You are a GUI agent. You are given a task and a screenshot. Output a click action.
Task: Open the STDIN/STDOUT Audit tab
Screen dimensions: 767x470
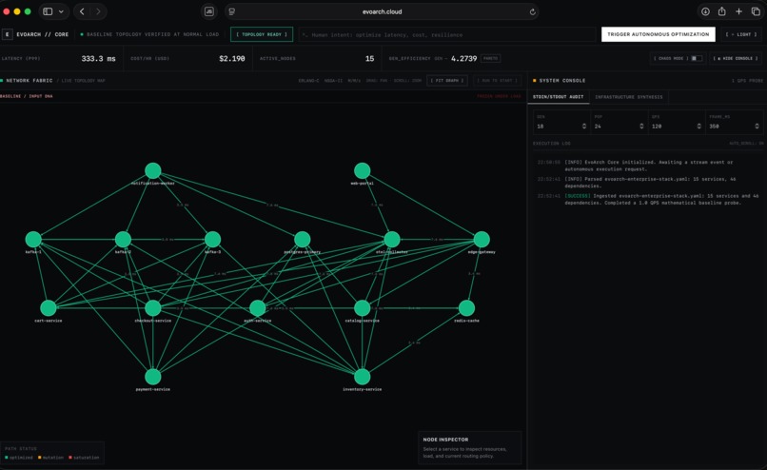(x=559, y=97)
